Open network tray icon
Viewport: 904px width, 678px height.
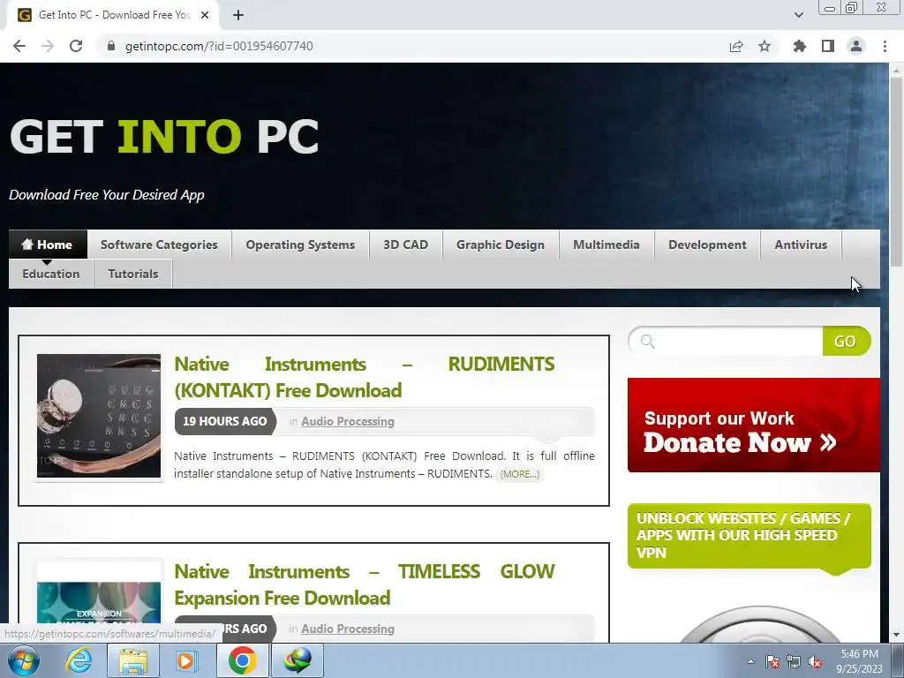pyautogui.click(x=794, y=661)
